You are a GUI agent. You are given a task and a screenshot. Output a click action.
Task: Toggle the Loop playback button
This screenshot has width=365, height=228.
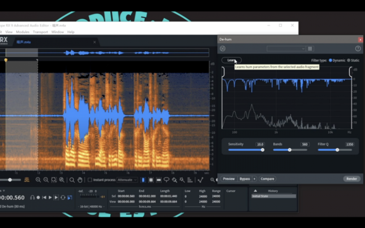pyautogui.click(x=63, y=197)
